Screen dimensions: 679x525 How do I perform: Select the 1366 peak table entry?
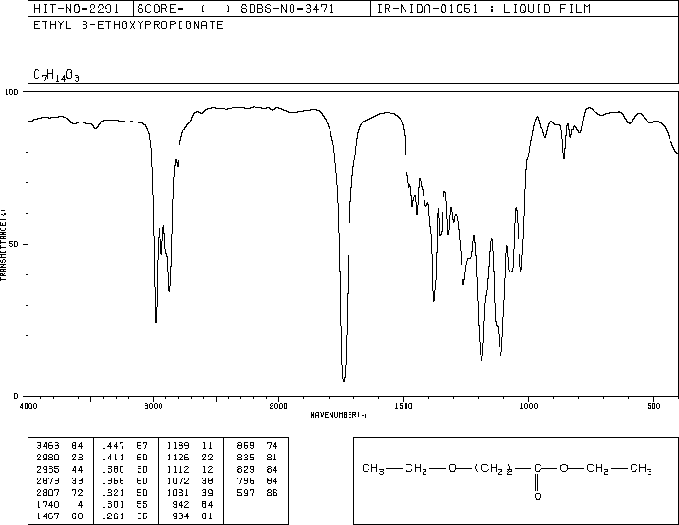click(124, 480)
